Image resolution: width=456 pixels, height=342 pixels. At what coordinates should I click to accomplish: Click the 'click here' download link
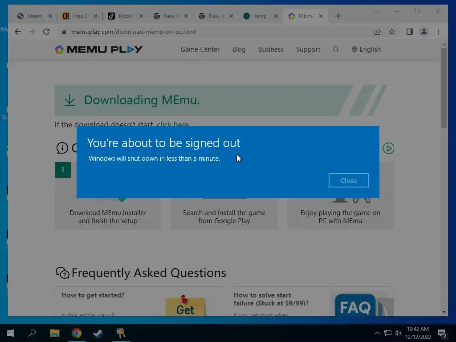pos(172,125)
